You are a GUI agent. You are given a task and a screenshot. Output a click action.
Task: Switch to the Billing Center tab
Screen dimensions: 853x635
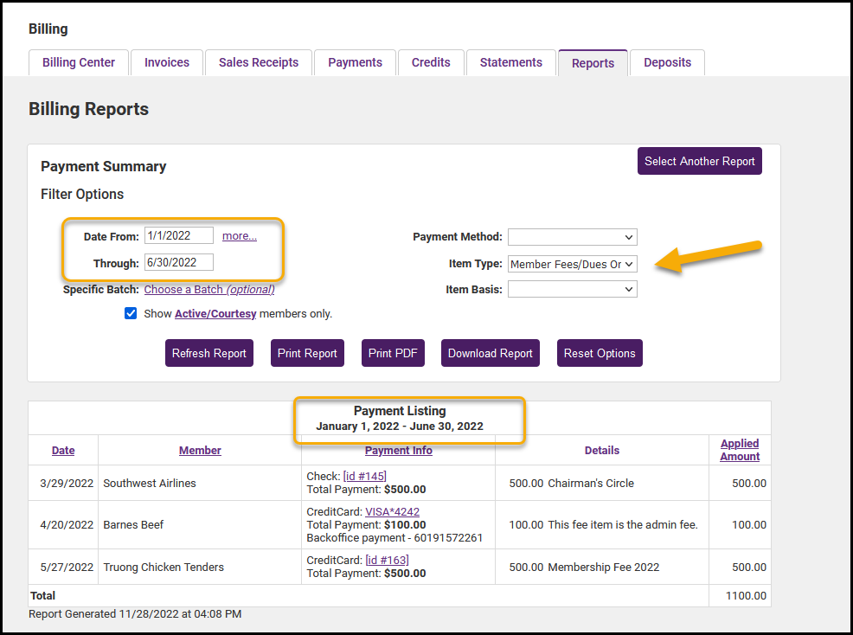(x=79, y=62)
